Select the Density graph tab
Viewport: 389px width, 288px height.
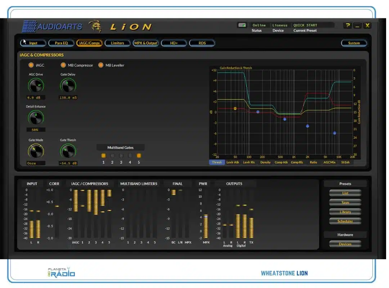(x=265, y=162)
